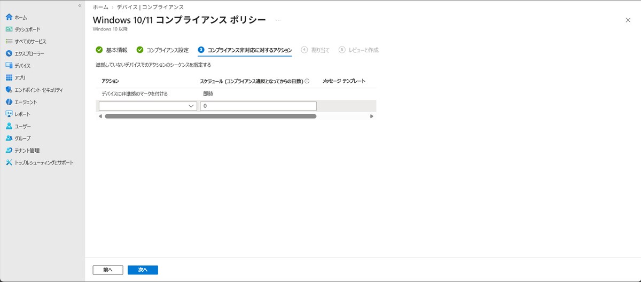The width and height of the screenshot is (641, 282).
Task: Click the アクション column header
Action: pos(110,81)
